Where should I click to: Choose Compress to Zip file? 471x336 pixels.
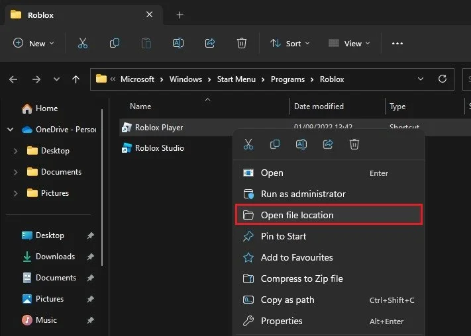pyautogui.click(x=329, y=278)
